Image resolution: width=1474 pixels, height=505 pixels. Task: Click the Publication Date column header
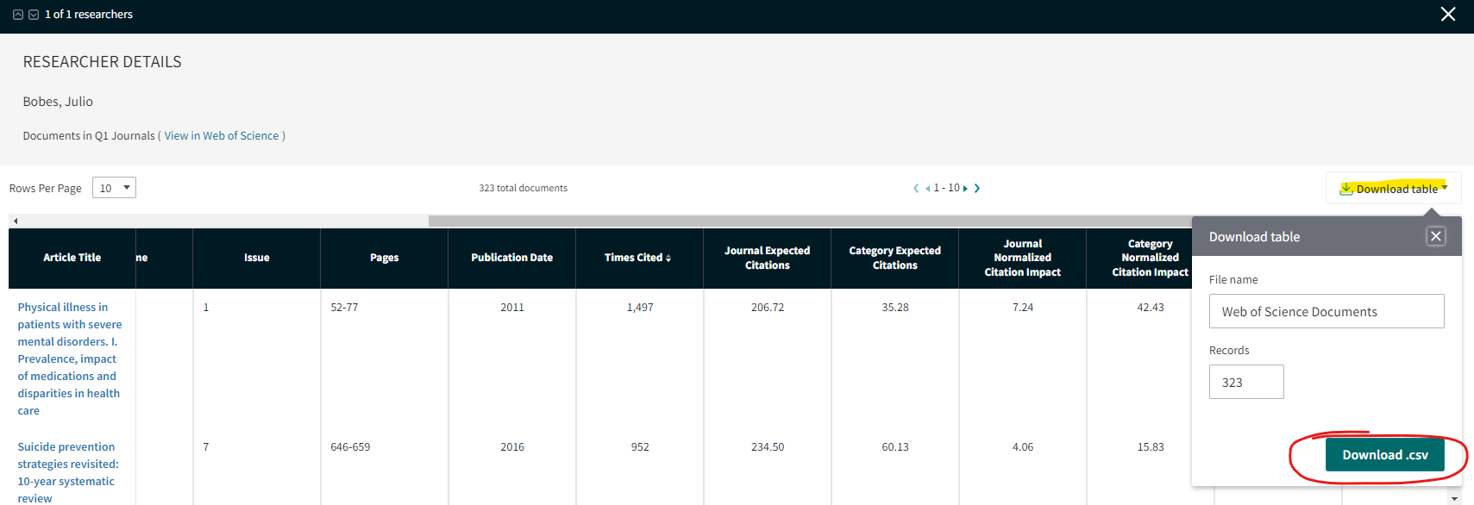point(511,258)
